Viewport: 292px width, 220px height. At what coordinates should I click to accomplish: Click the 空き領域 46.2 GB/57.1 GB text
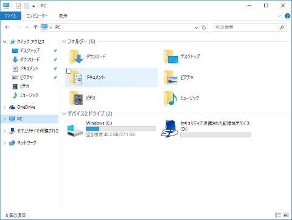point(111,134)
